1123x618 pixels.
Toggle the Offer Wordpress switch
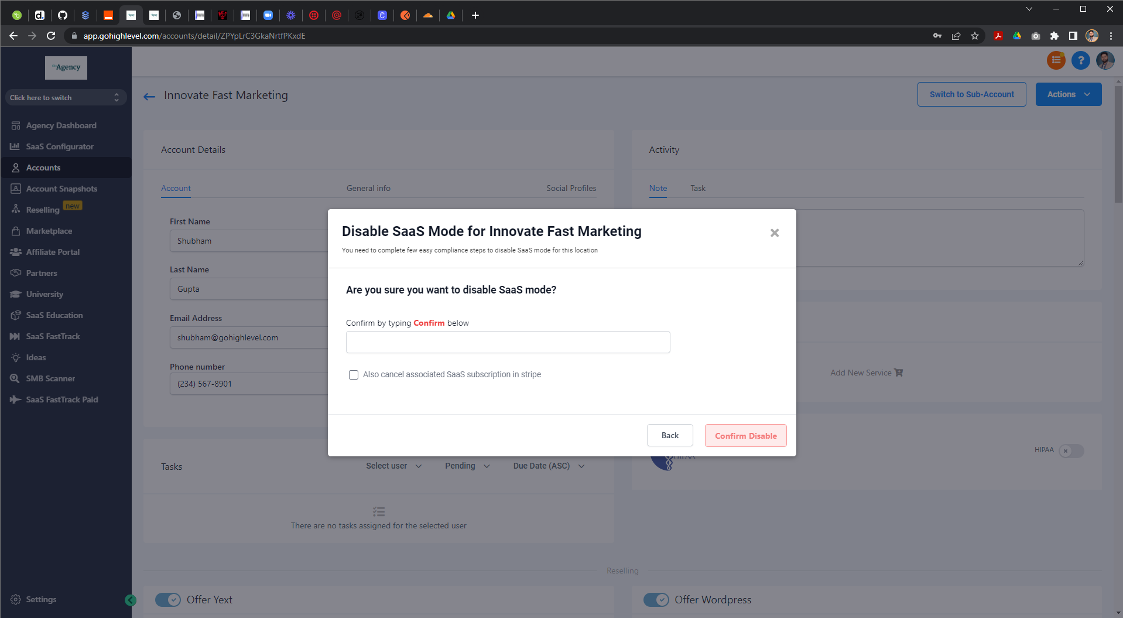(656, 600)
